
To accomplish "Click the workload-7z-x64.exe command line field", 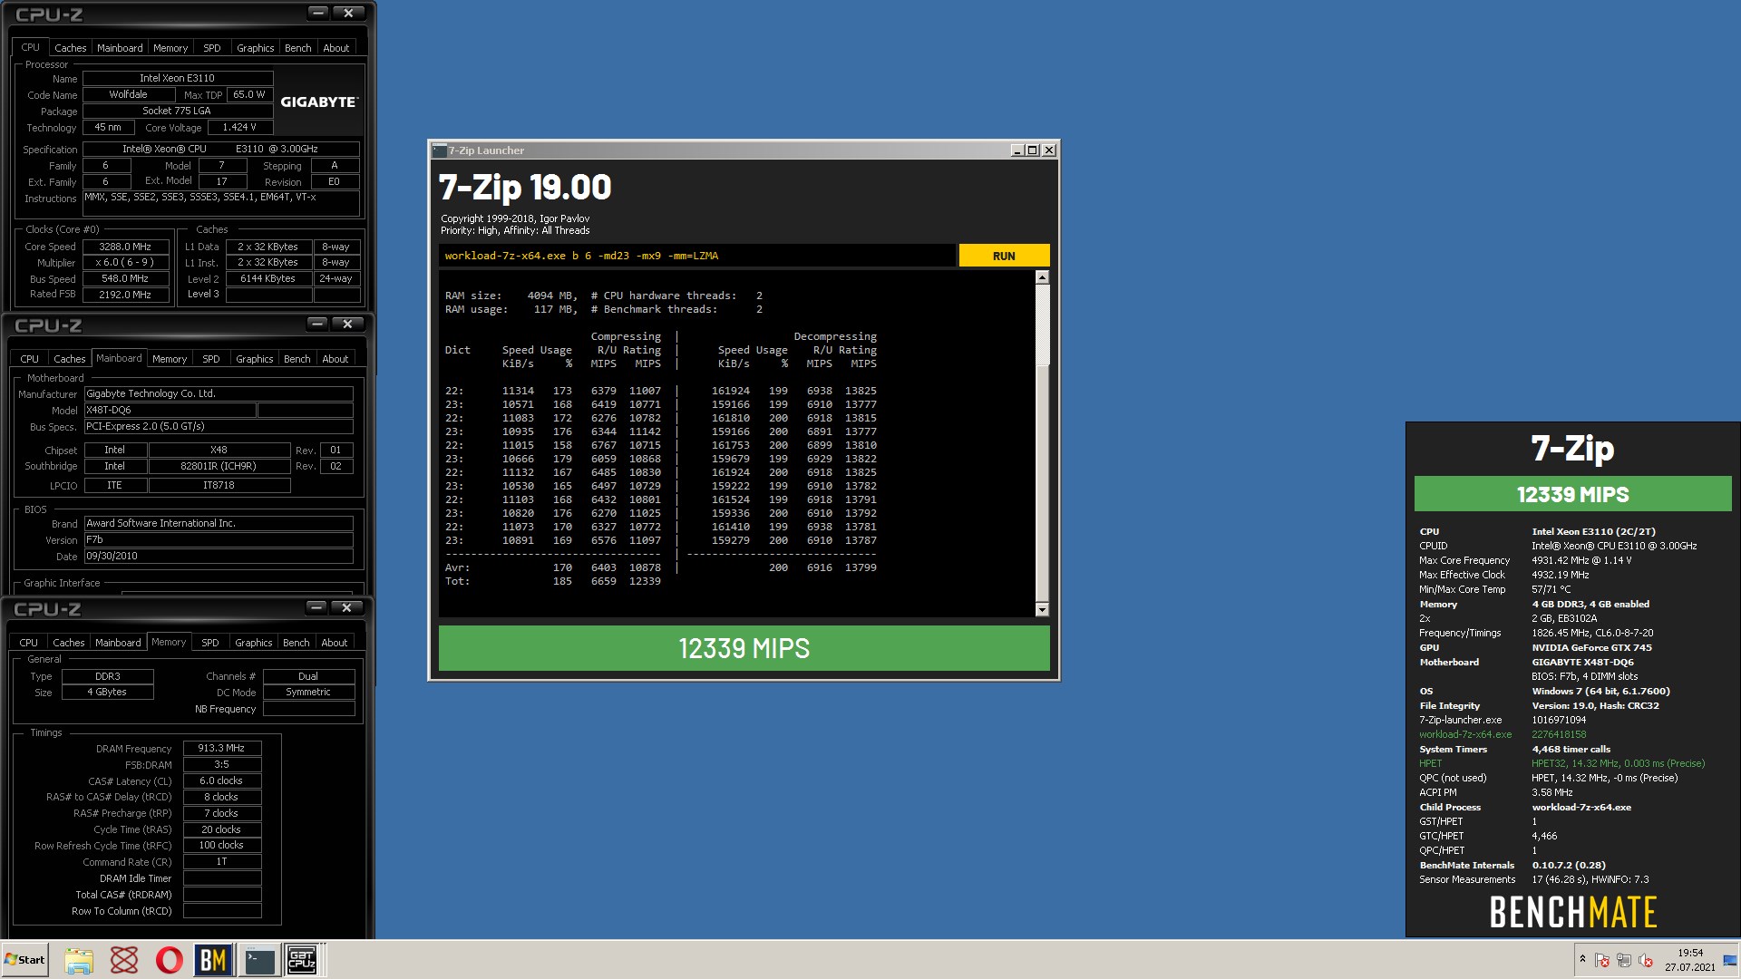I will (696, 256).
